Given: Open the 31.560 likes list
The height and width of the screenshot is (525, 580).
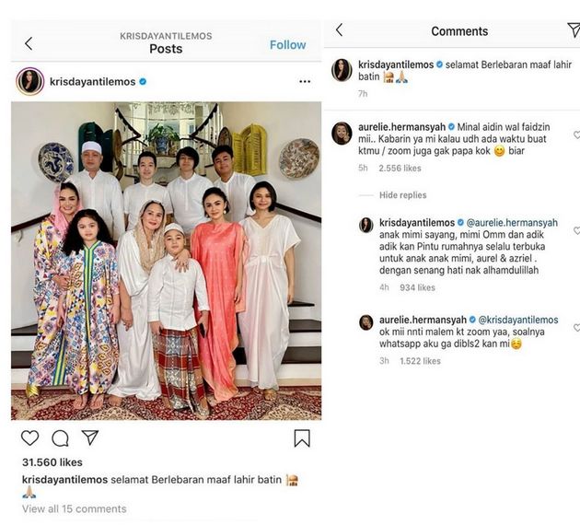Looking at the screenshot, I should point(52,462).
